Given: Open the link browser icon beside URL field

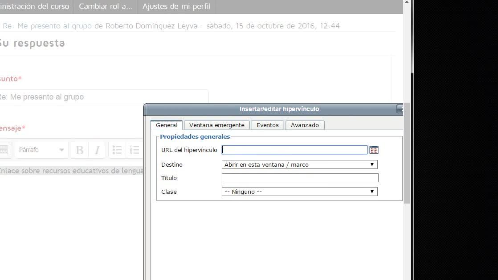Looking at the screenshot, I should tap(374, 150).
